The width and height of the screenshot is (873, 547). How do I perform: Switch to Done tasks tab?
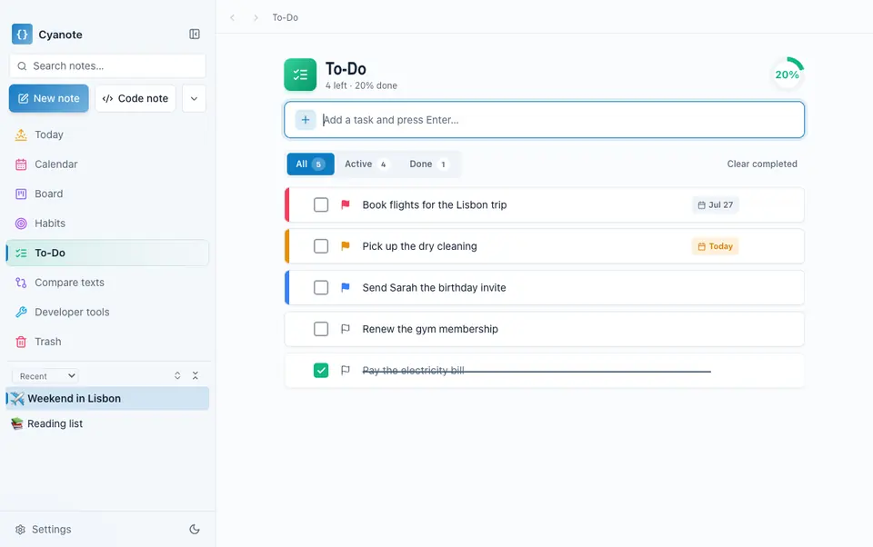428,164
